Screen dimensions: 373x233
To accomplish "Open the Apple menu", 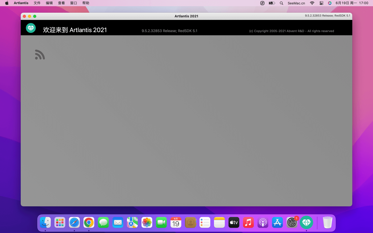I will pyautogui.click(x=7, y=3).
